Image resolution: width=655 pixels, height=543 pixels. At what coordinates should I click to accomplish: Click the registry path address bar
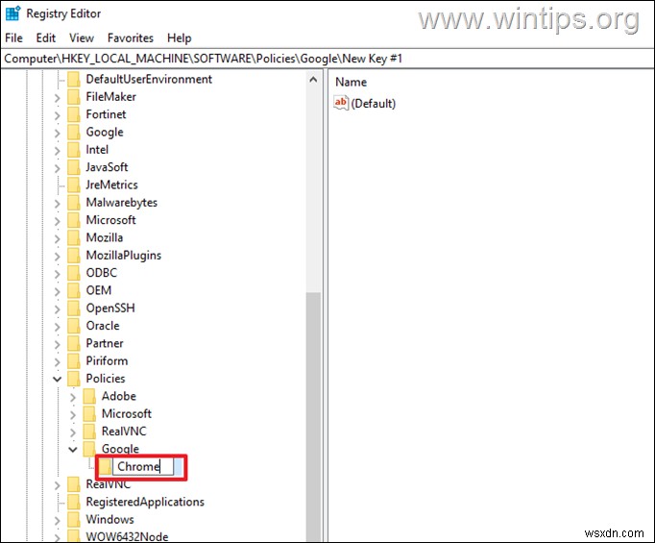click(x=327, y=59)
